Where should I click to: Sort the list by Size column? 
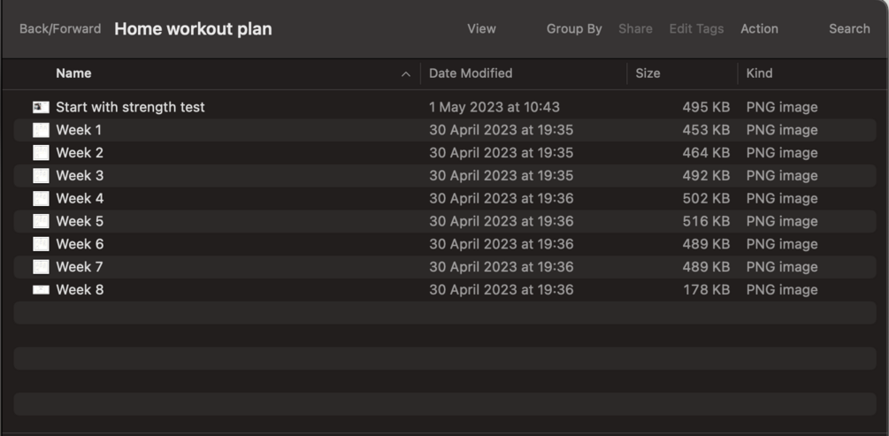(648, 73)
